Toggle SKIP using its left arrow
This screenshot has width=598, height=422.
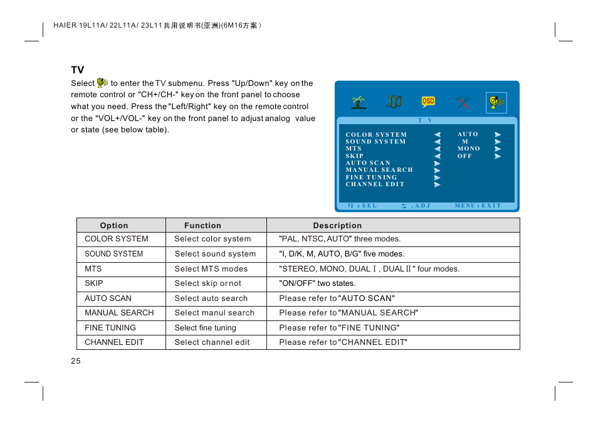[x=438, y=156]
